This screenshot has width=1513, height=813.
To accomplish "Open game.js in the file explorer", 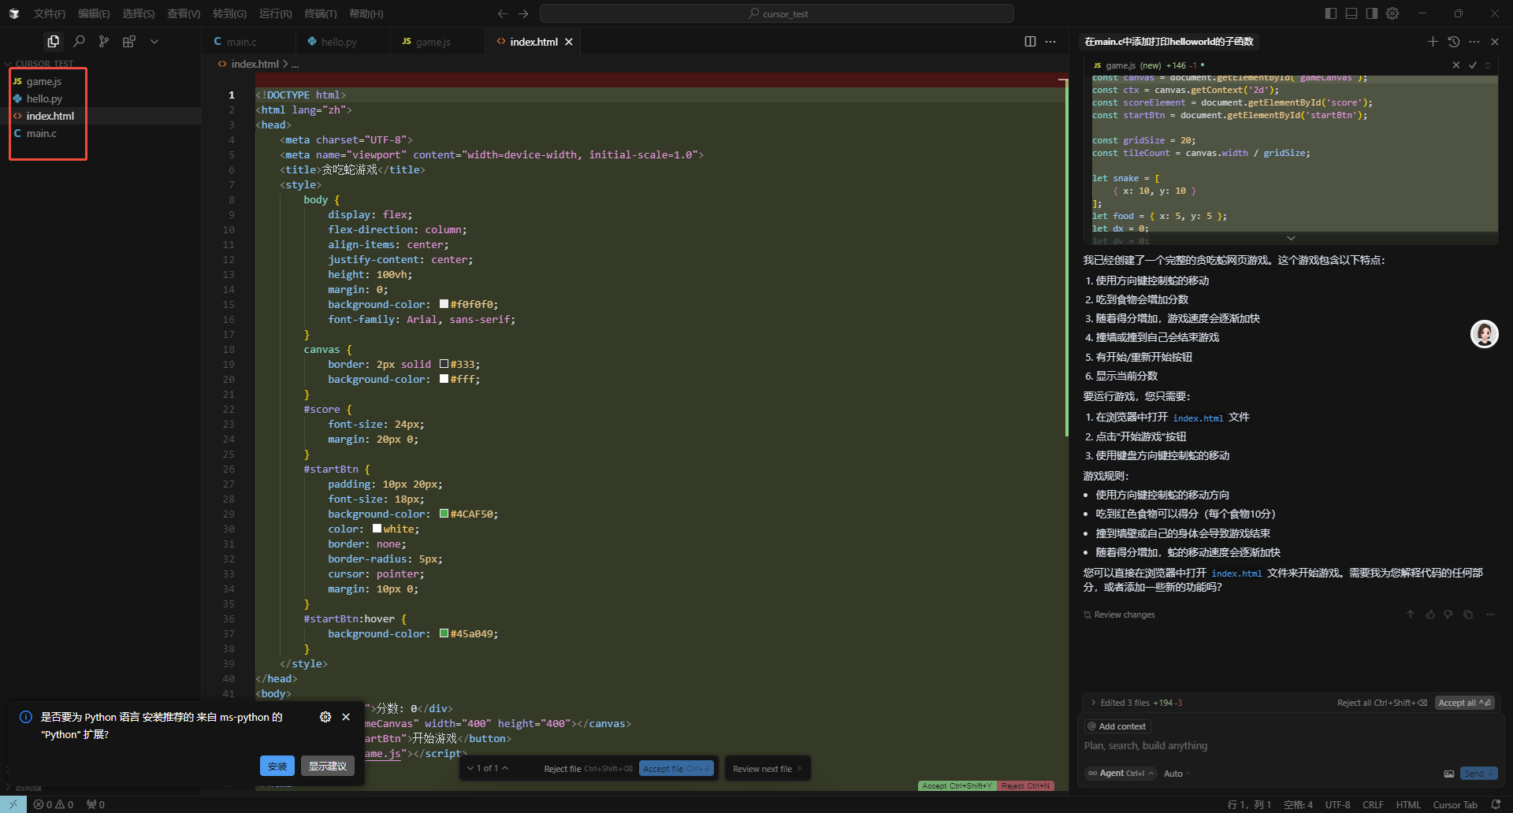I will (x=45, y=81).
